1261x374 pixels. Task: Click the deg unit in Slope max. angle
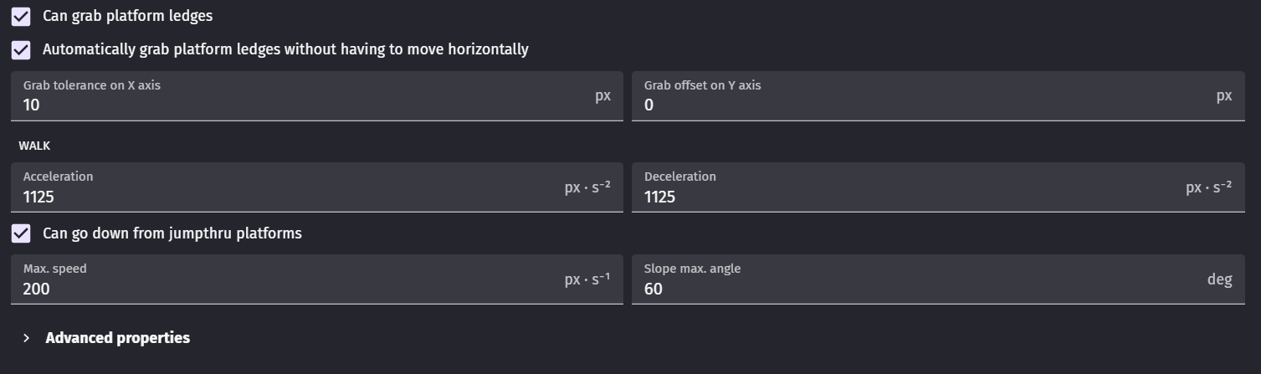[1219, 279]
